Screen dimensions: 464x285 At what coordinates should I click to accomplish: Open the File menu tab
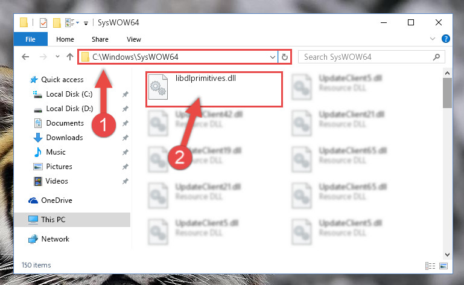tap(31, 39)
